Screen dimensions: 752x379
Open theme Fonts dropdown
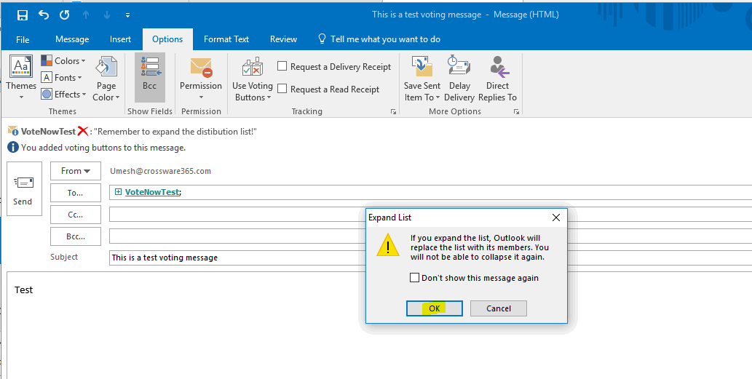(x=61, y=78)
